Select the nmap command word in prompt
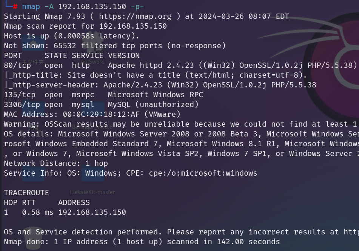The image size is (359, 251). pyautogui.click(x=31, y=7)
